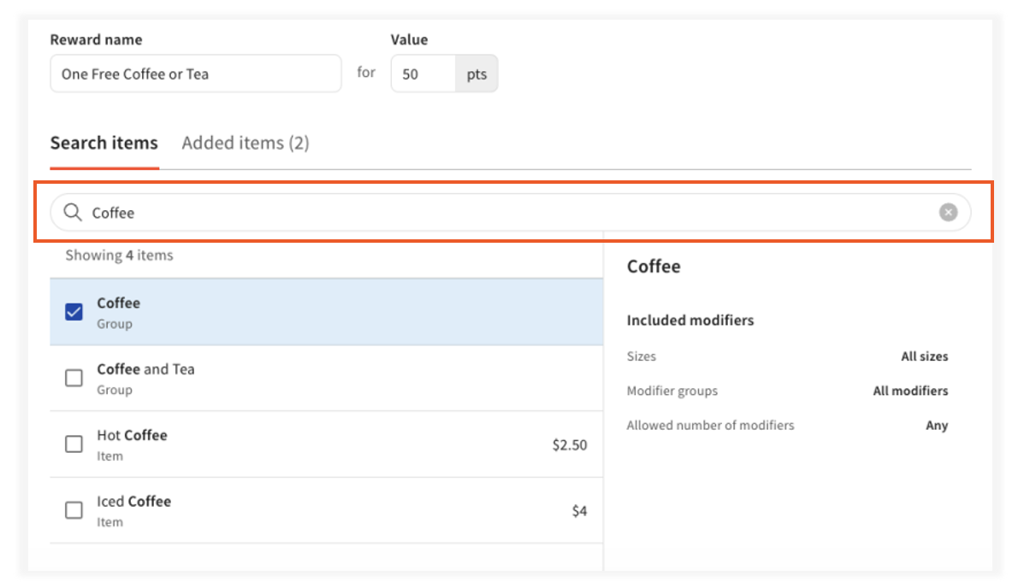The image size is (1018, 588).
Task: Select the Coffee group row
Action: 257,311
